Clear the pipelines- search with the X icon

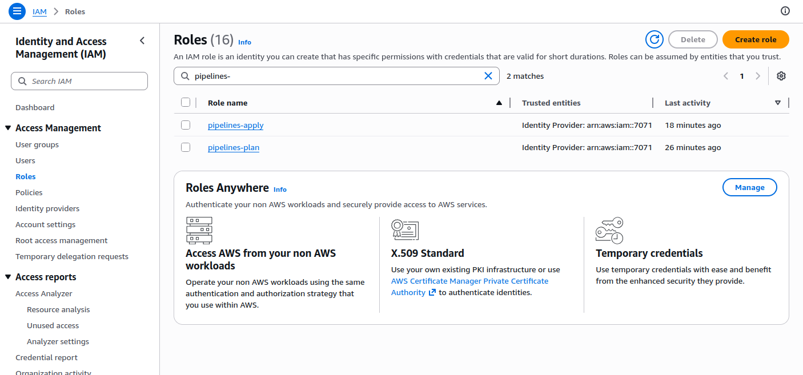click(488, 75)
